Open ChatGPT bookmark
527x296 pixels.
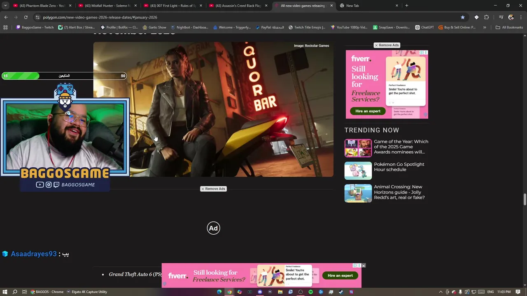pyautogui.click(x=424, y=28)
